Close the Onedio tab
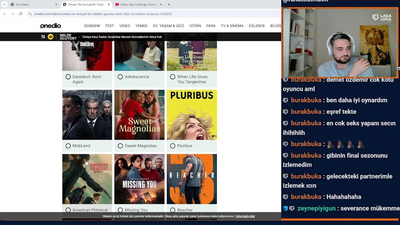The height and width of the screenshot is (225, 400). [109, 4]
